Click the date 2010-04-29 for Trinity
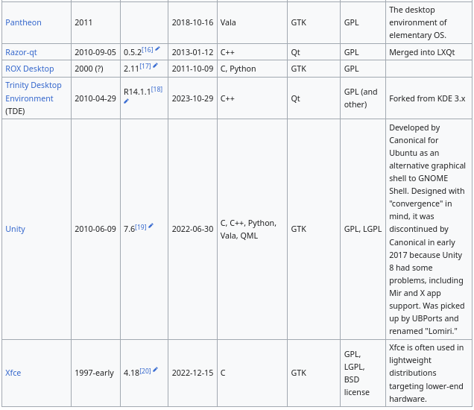 click(95, 98)
